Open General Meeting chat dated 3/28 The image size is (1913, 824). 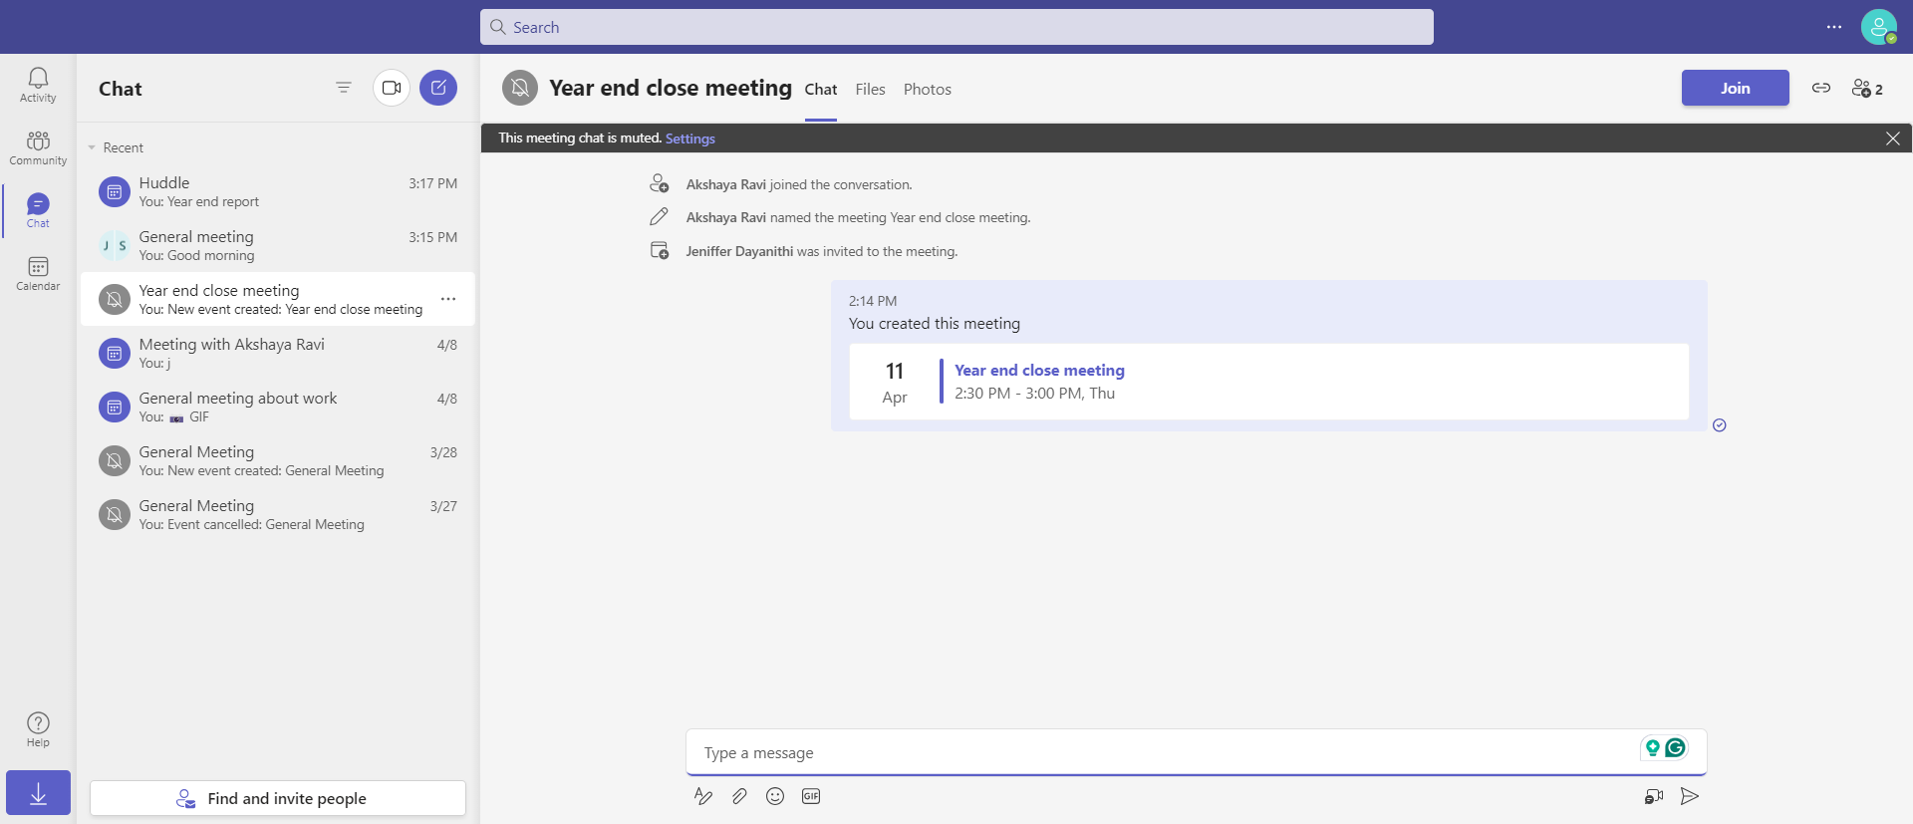point(278,460)
